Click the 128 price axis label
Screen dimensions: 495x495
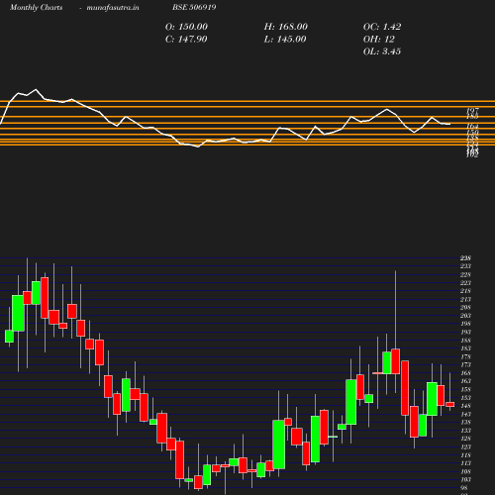(465, 439)
